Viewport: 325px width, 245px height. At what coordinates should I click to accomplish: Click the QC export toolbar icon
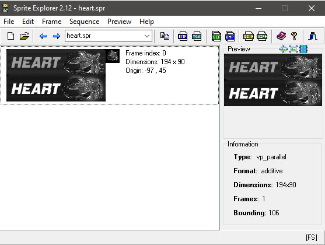coord(249,36)
